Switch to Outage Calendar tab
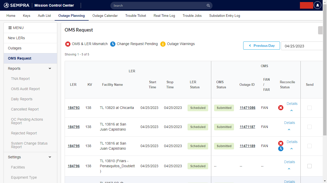The image size is (327, 183). coord(105,16)
